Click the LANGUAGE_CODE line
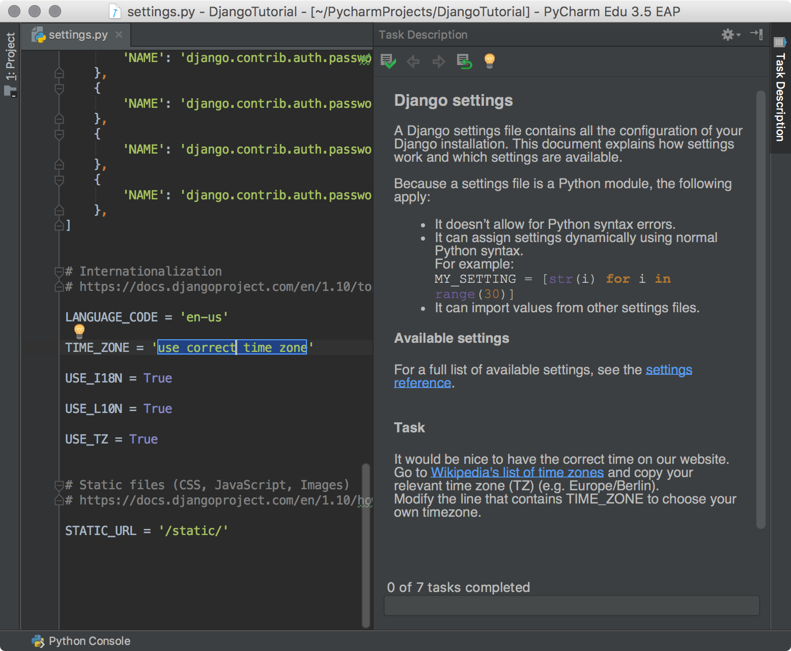This screenshot has width=791, height=651. [x=147, y=317]
